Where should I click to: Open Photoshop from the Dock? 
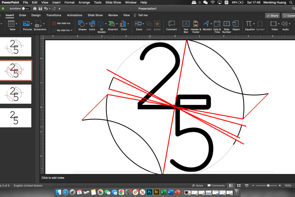point(149,192)
